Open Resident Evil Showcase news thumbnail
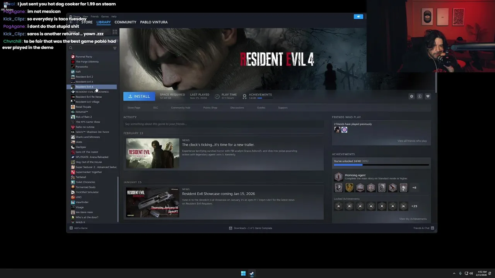 coord(152,202)
